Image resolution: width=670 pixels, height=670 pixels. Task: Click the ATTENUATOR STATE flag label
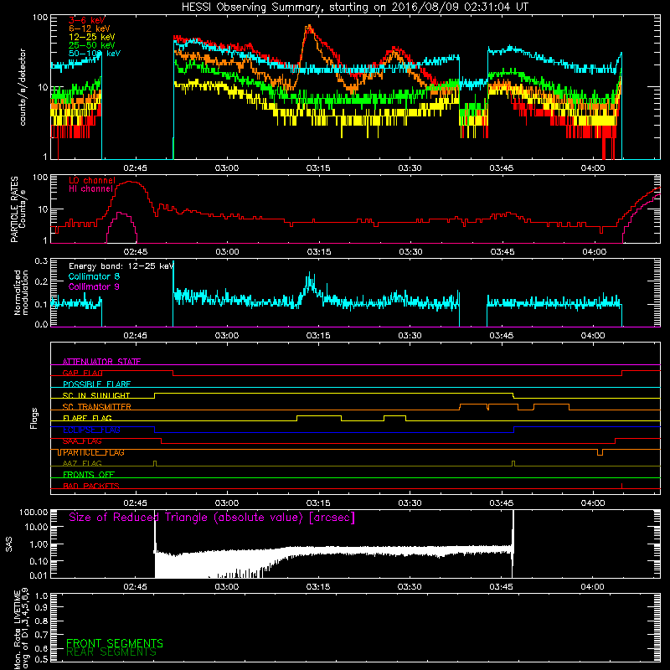coord(101,362)
